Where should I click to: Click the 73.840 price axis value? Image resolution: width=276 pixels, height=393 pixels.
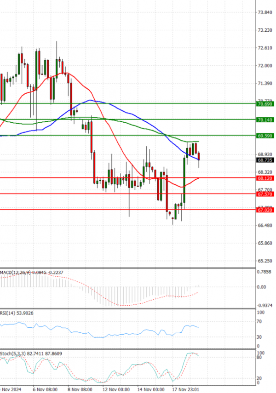tap(265, 12)
